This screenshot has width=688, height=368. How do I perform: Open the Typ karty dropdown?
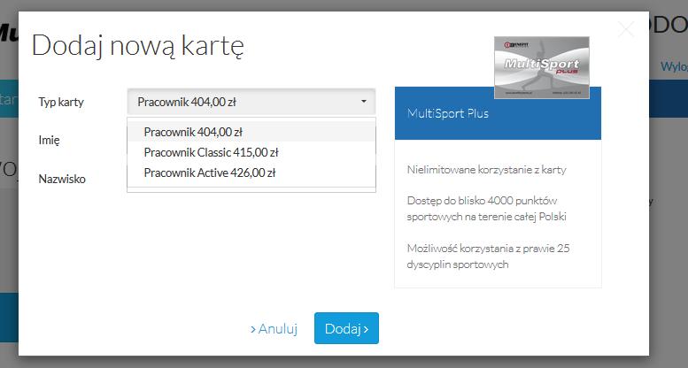[251, 102]
